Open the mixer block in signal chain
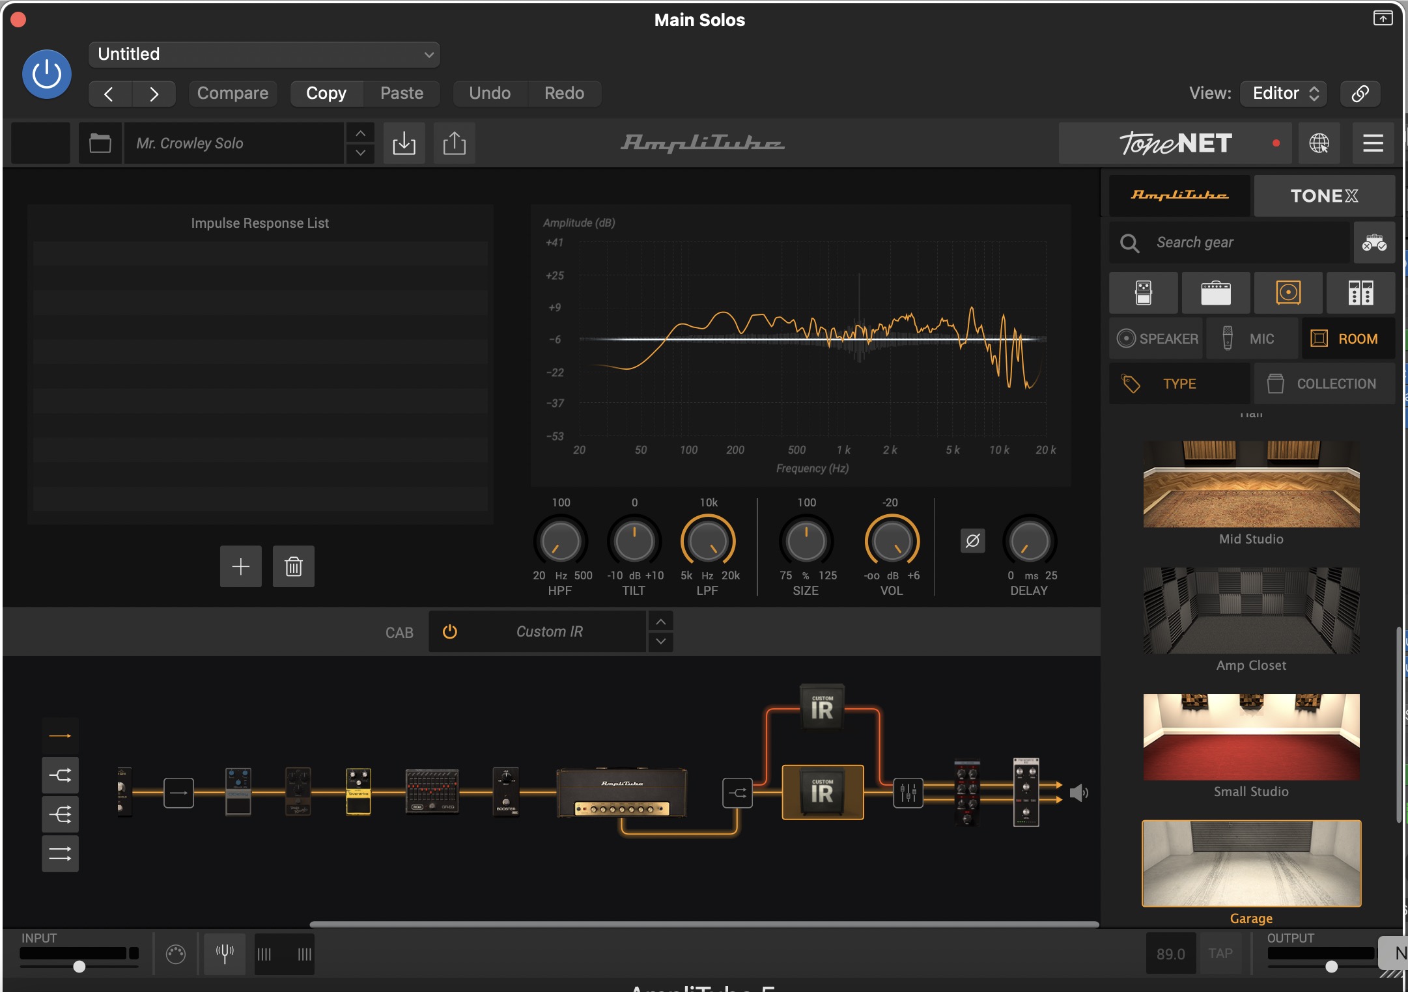This screenshot has height=992, width=1408. [908, 793]
